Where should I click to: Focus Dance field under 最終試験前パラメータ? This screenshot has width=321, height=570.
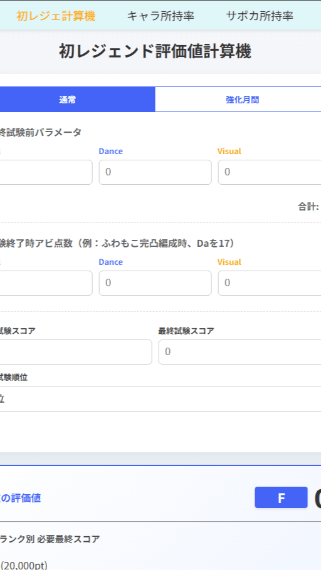pos(155,172)
